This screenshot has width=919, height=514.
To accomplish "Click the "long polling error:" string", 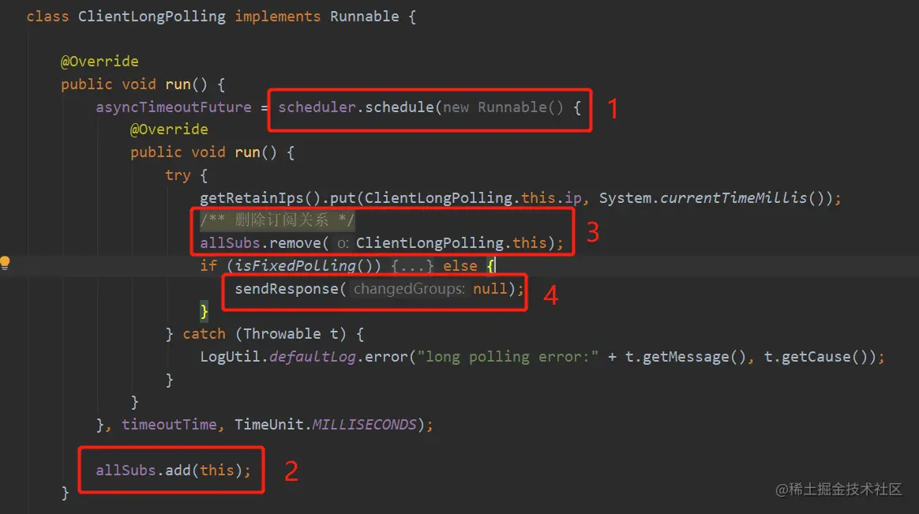I will 508,357.
